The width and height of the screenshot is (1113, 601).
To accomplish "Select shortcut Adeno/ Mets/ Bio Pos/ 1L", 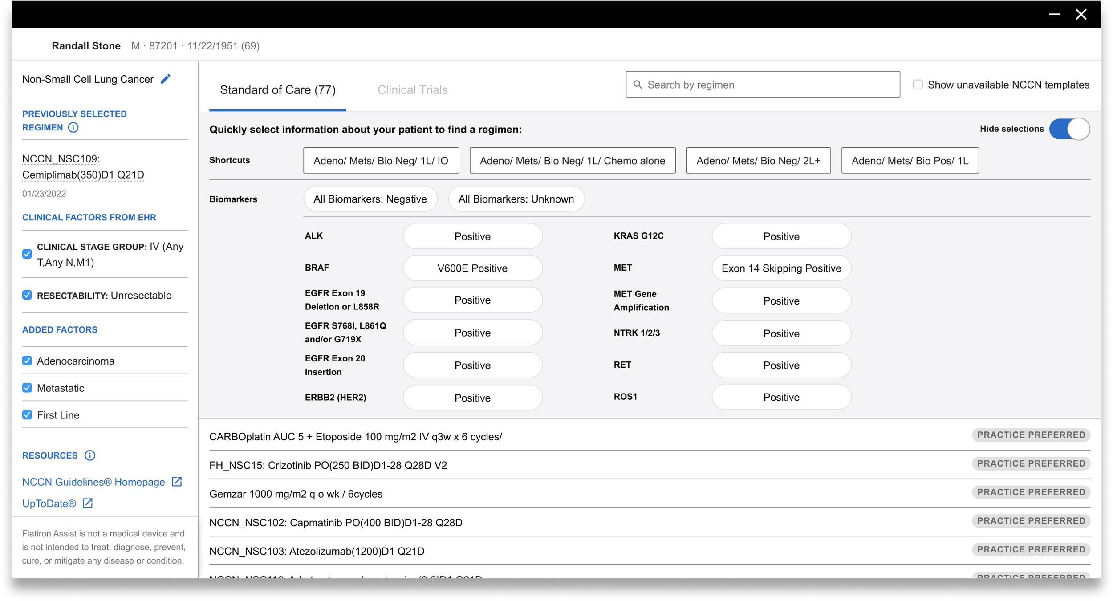I will (x=910, y=161).
